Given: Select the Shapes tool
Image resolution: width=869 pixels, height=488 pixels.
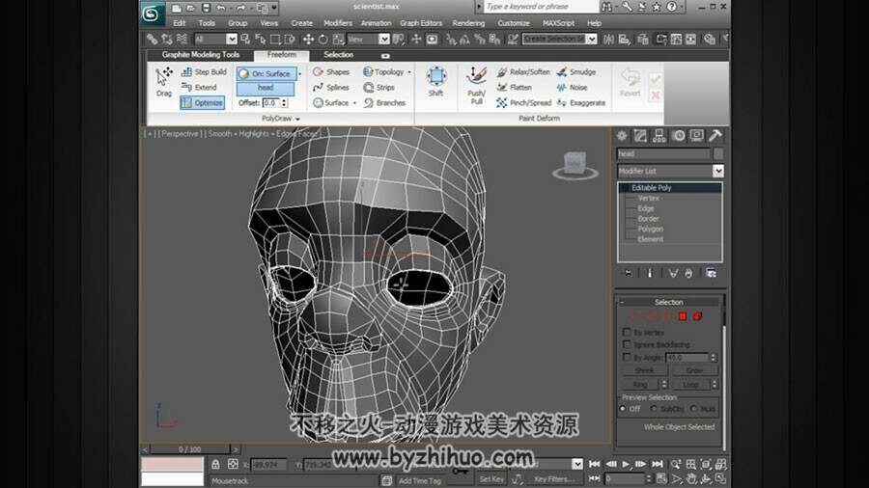Looking at the screenshot, I should pos(331,72).
